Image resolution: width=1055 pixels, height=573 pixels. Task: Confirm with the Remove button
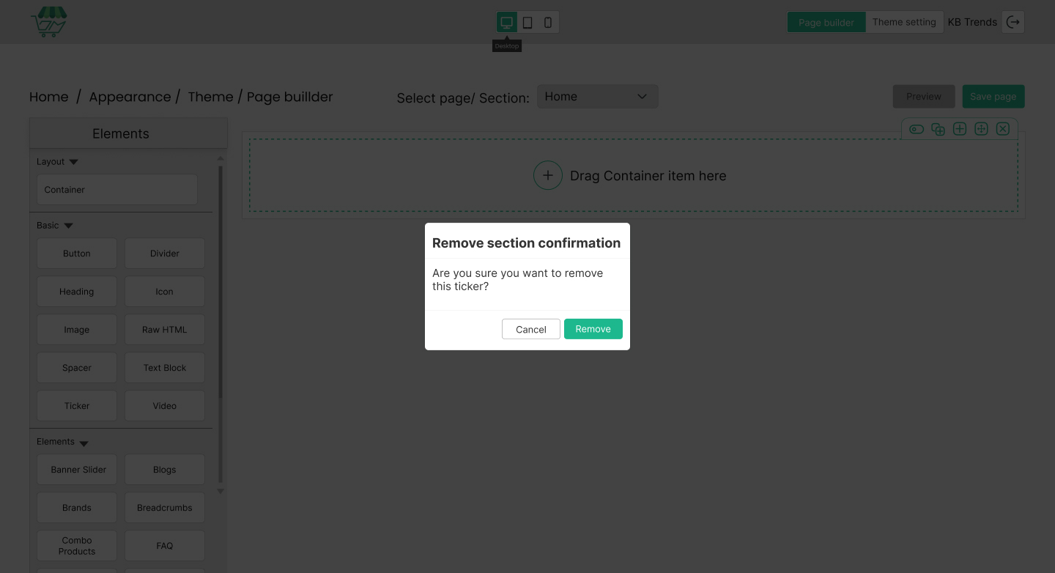coord(593,329)
